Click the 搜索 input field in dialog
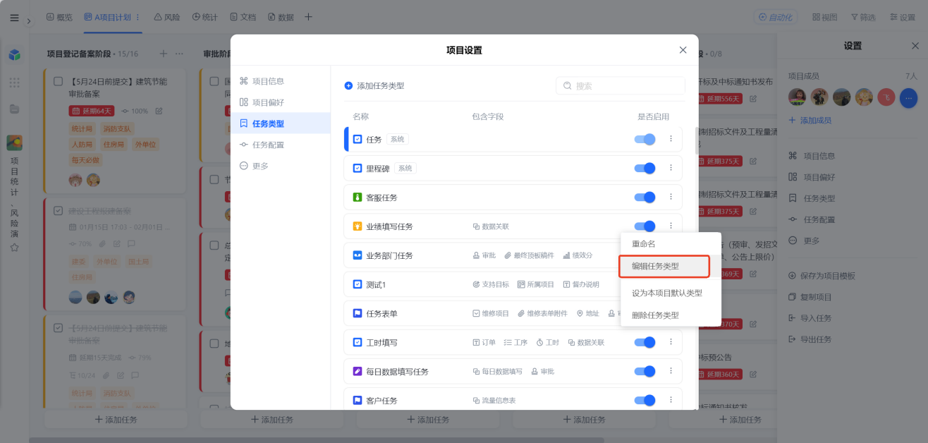The image size is (928, 443). [x=621, y=86]
